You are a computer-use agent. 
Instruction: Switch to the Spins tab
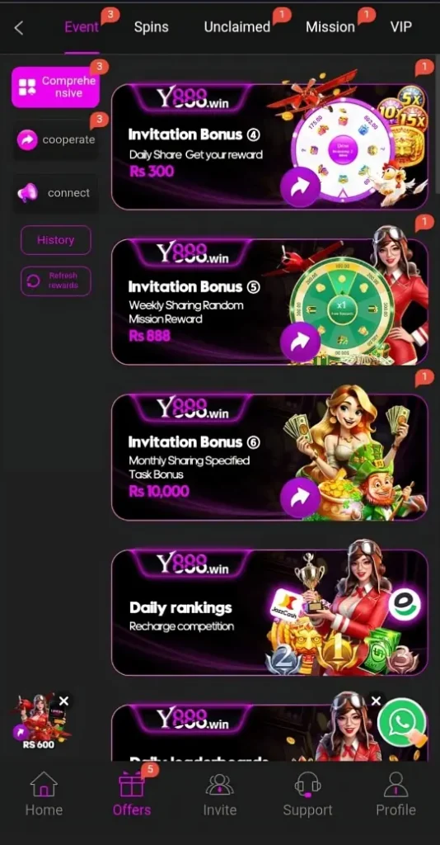pyautogui.click(x=151, y=27)
